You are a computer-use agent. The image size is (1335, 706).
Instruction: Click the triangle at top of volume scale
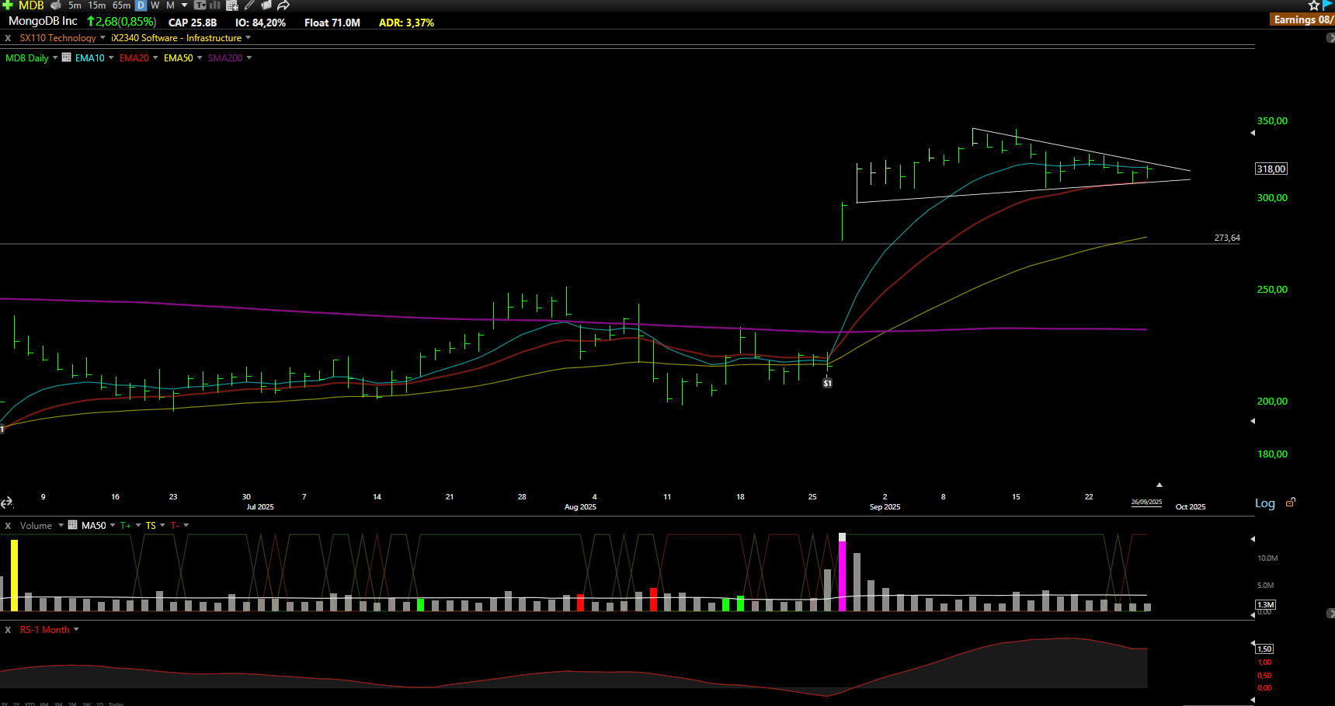click(1253, 538)
